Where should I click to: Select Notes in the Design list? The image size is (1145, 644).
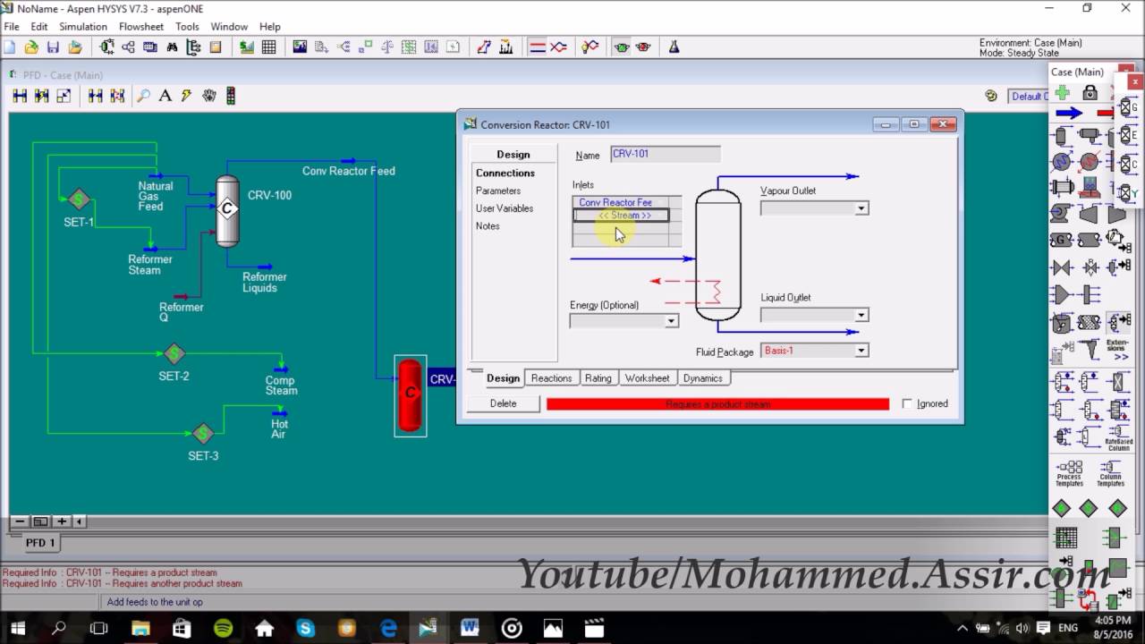point(488,226)
